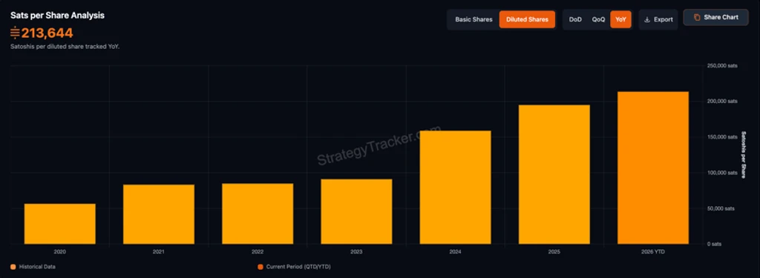Click the 2026 YTD bar

point(653,168)
